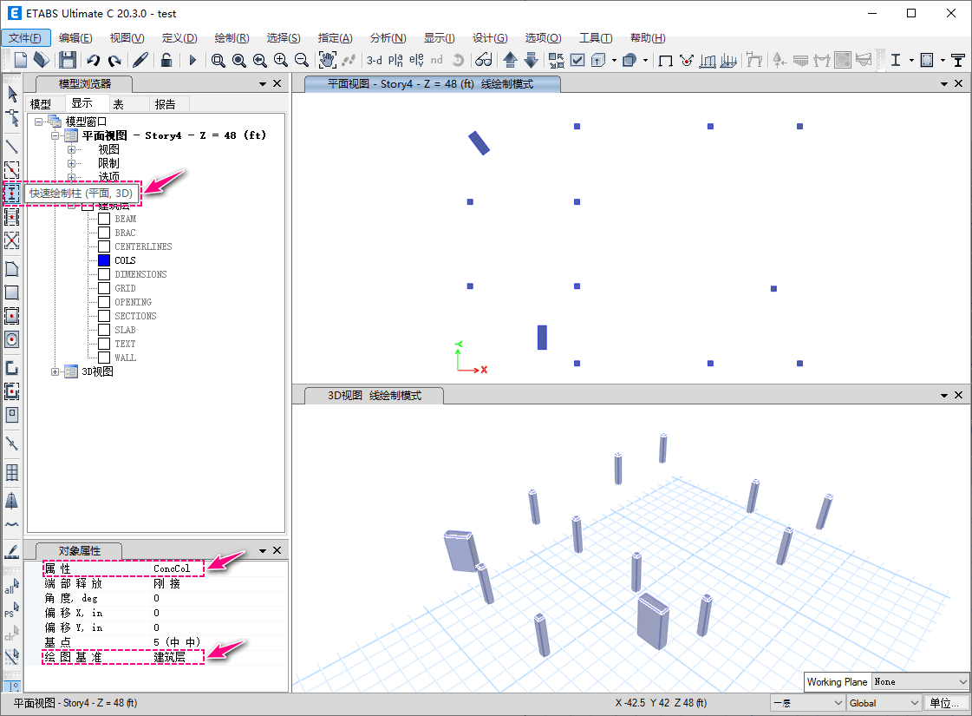Open the Global coordinate system dropdown

884,703
